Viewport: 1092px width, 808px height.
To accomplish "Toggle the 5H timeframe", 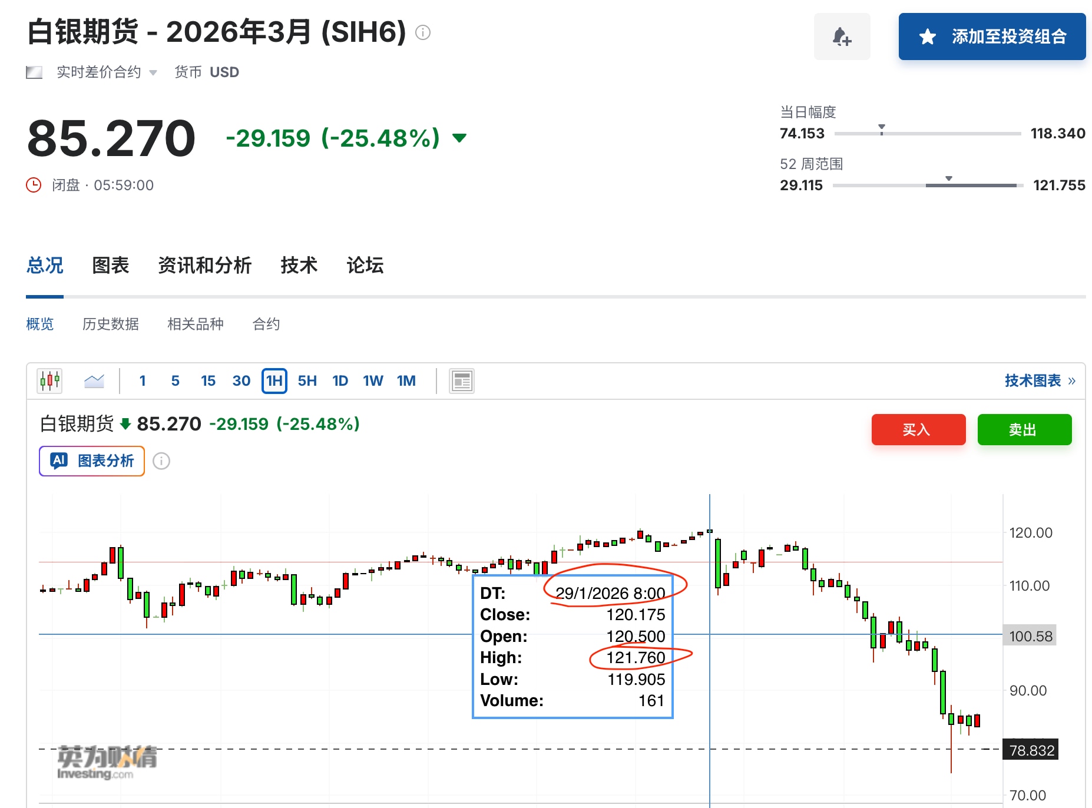I will 307,380.
